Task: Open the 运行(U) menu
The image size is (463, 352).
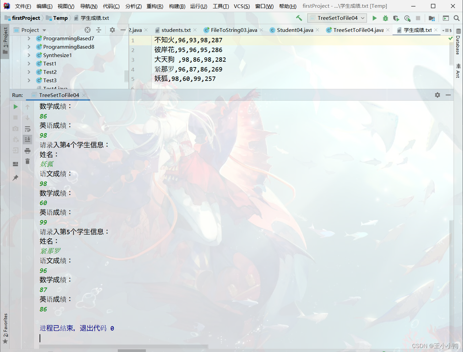Action: tap(199, 6)
